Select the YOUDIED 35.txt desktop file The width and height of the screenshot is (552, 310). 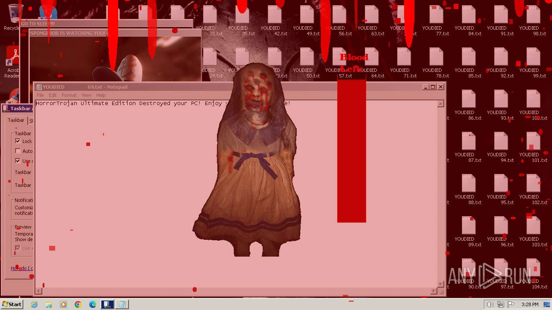(x=242, y=21)
